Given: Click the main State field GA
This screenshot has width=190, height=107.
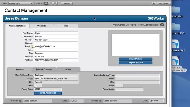Looking at the screenshot, I should coord(38,86).
